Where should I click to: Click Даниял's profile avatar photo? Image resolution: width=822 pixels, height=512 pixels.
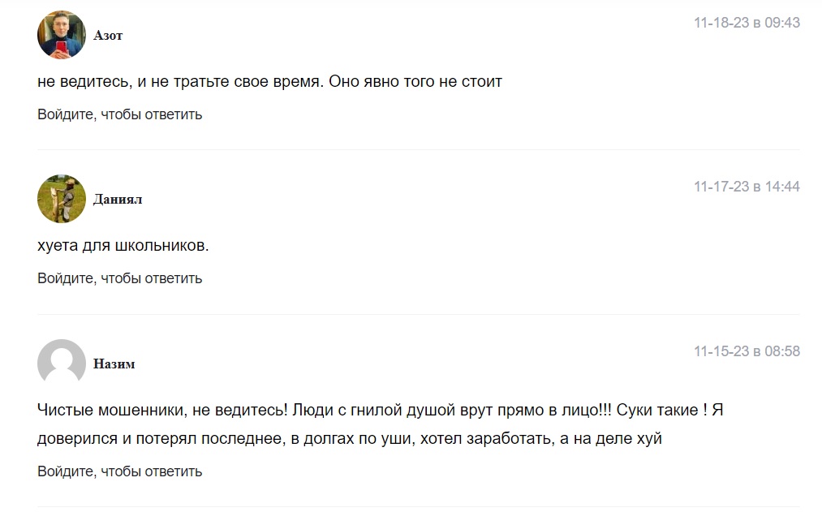[x=62, y=199]
